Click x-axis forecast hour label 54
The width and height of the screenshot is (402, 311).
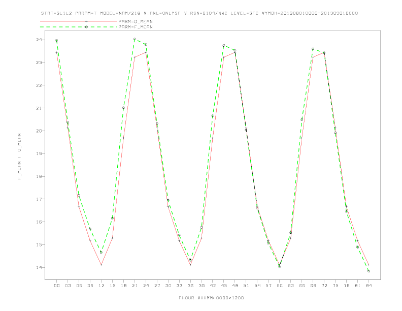click(257, 286)
